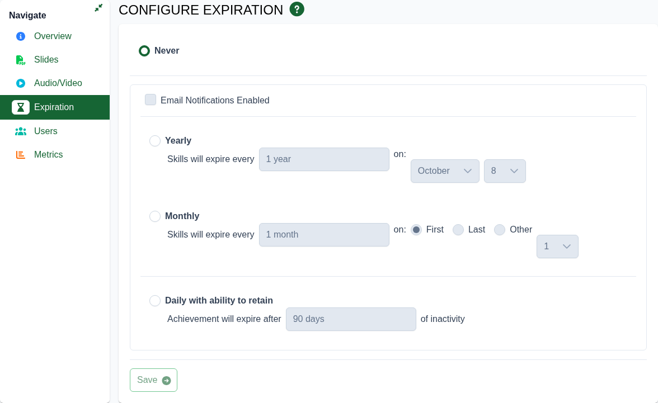
Task: Go to the Audio/Video section
Action: coord(55,83)
